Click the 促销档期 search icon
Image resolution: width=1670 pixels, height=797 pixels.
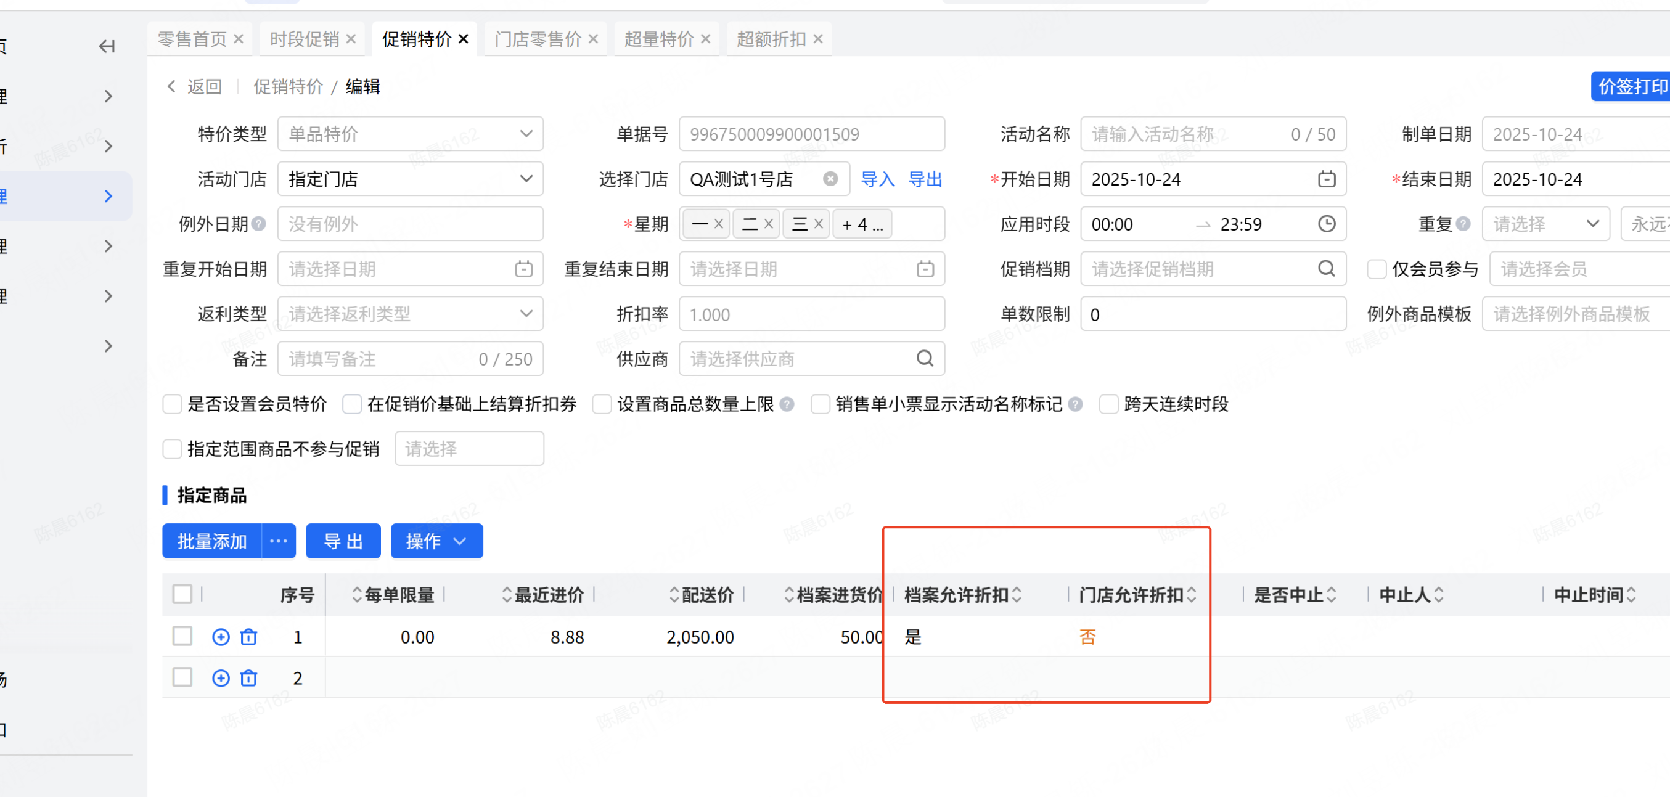(x=1327, y=269)
